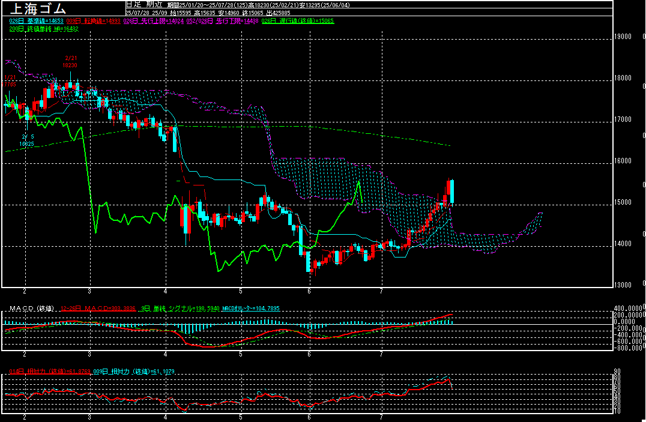Click month 7 on main chart axis
646x422 pixels.
(381, 291)
